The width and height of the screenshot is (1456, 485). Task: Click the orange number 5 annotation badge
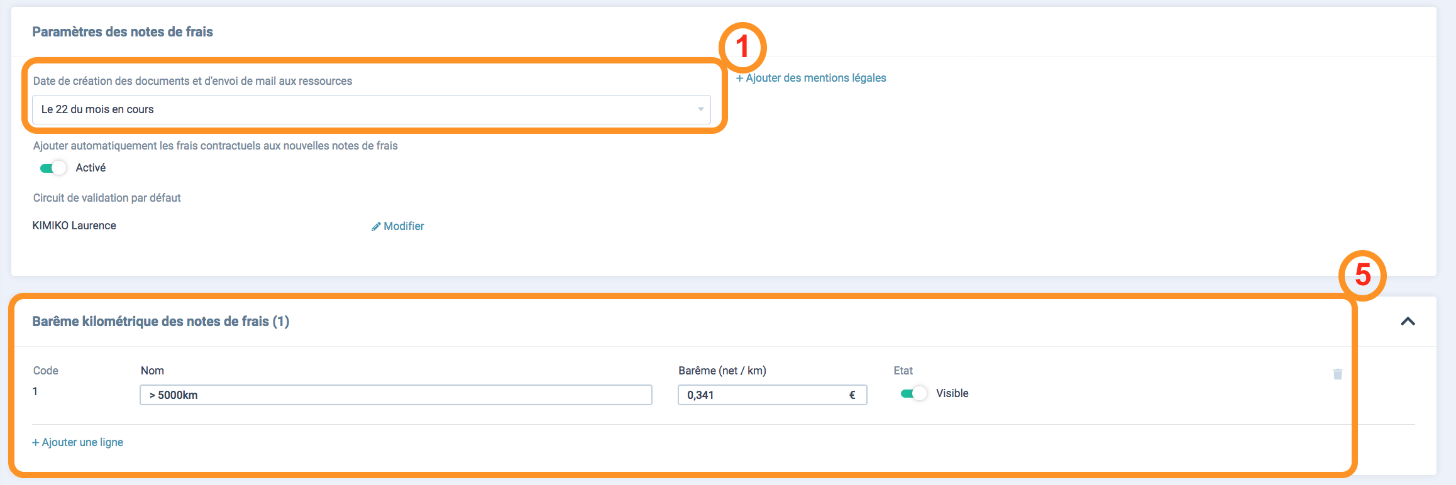click(1362, 275)
